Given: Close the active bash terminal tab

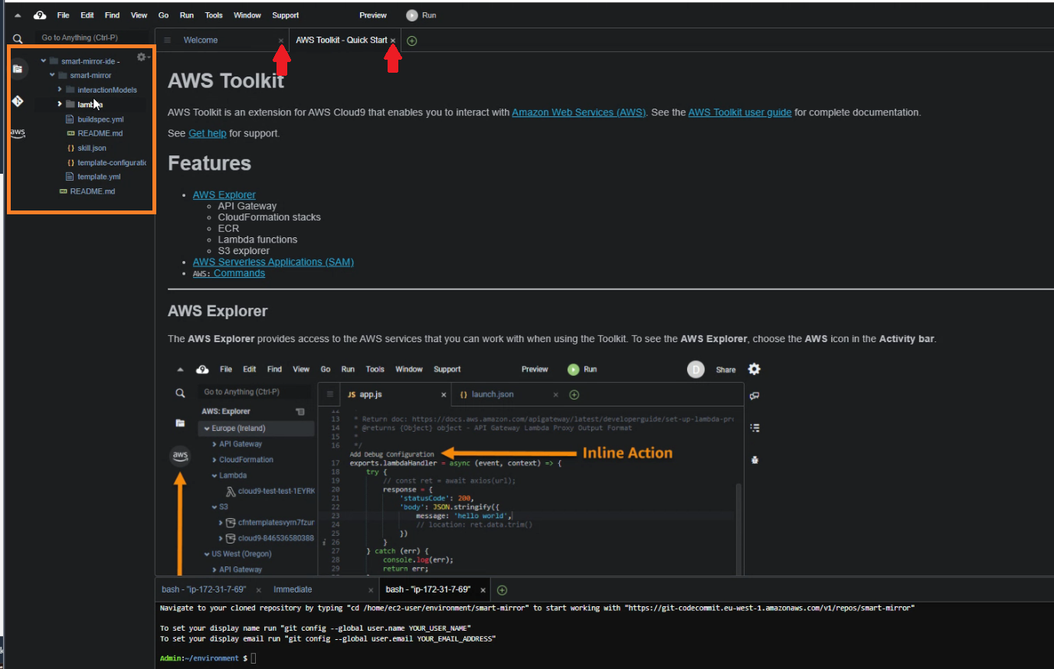Looking at the screenshot, I should (x=483, y=590).
